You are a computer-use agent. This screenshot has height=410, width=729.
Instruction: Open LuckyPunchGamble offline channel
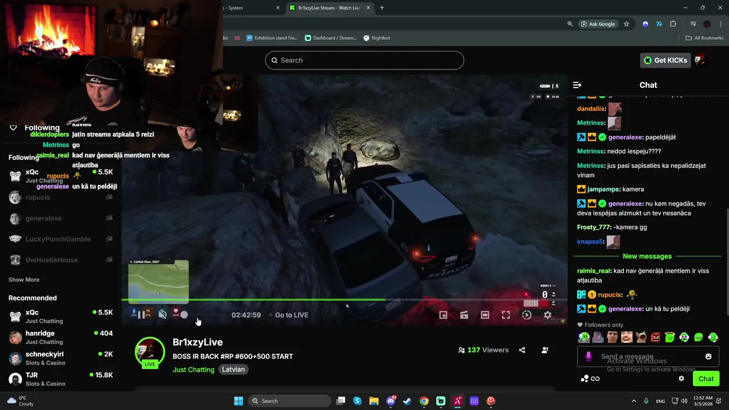click(x=60, y=239)
